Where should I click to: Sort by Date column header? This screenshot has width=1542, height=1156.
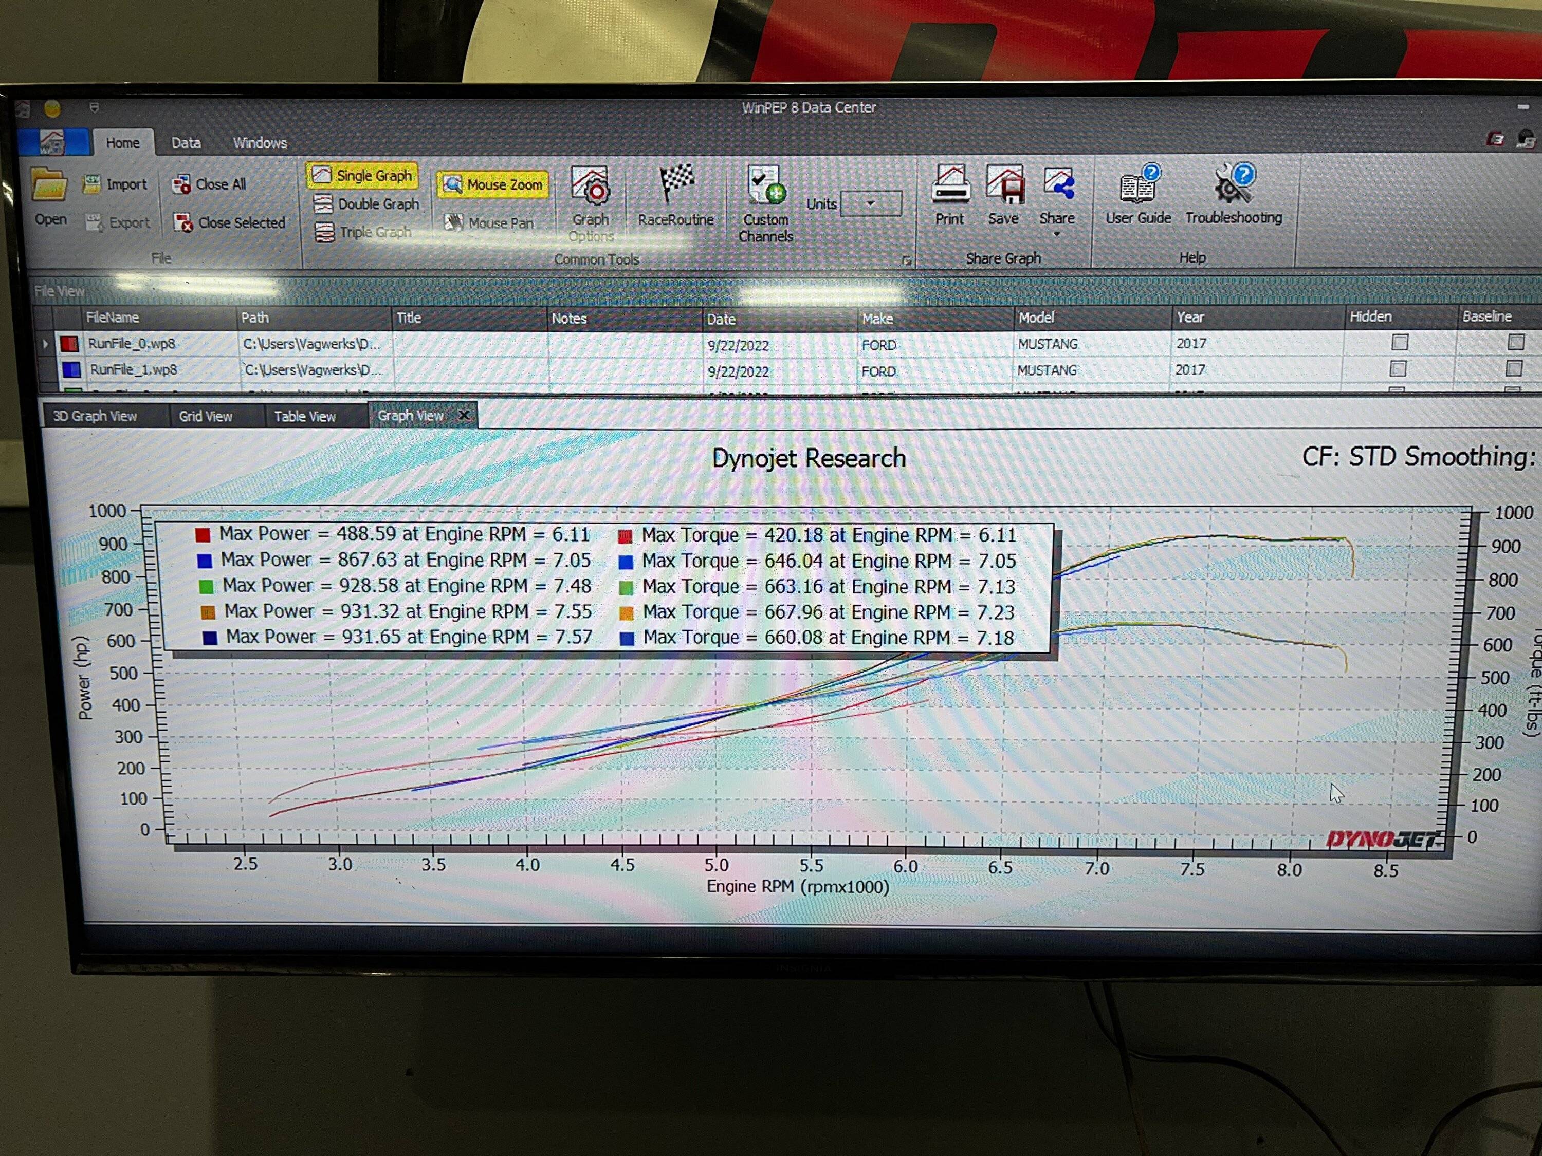click(779, 319)
